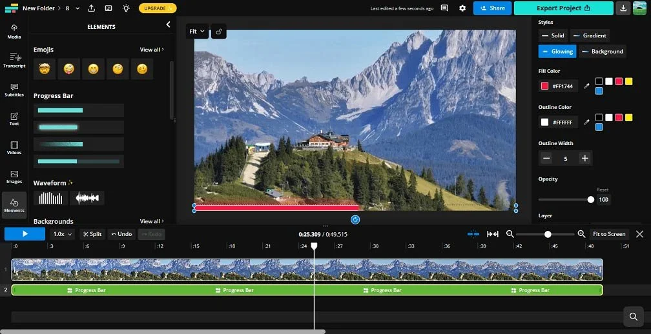Collapse the Elements panel
This screenshot has width=651, height=334.
pos(168,25)
